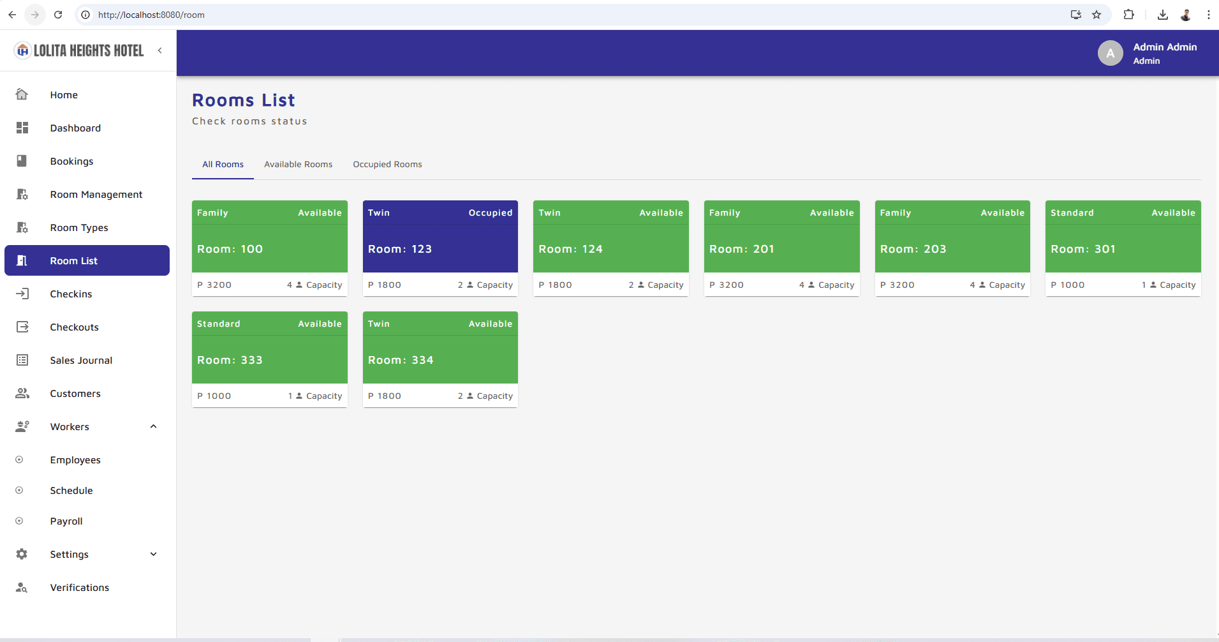Select the Room 203 Family card

[x=952, y=248]
